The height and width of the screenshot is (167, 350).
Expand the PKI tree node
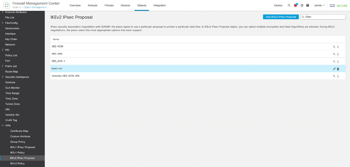tap(3, 50)
